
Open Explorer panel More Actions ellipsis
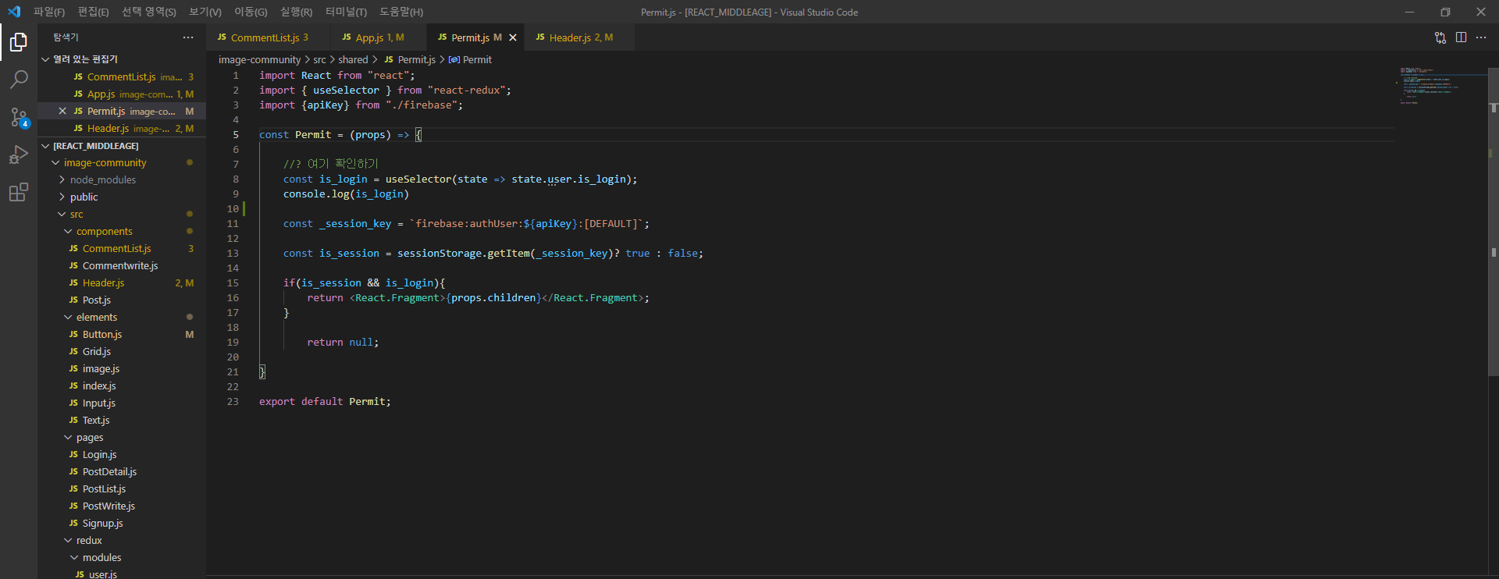[x=188, y=37]
